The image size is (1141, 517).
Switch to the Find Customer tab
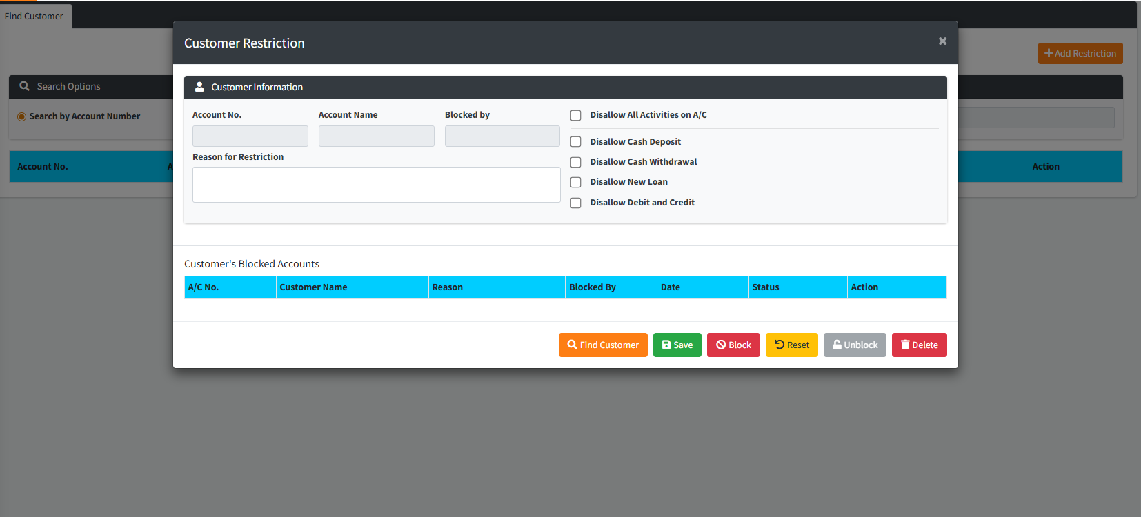[34, 16]
